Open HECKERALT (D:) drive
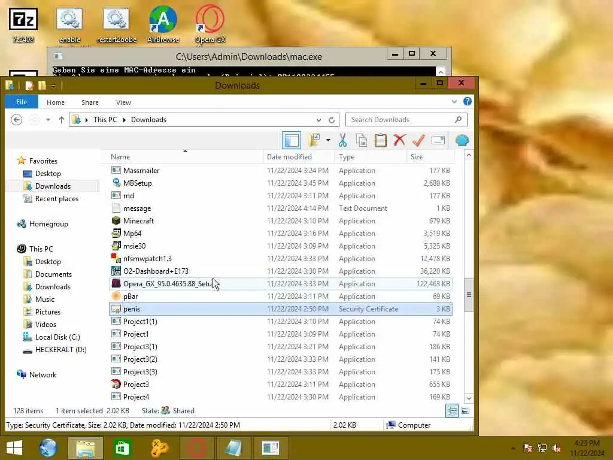 click(x=60, y=350)
